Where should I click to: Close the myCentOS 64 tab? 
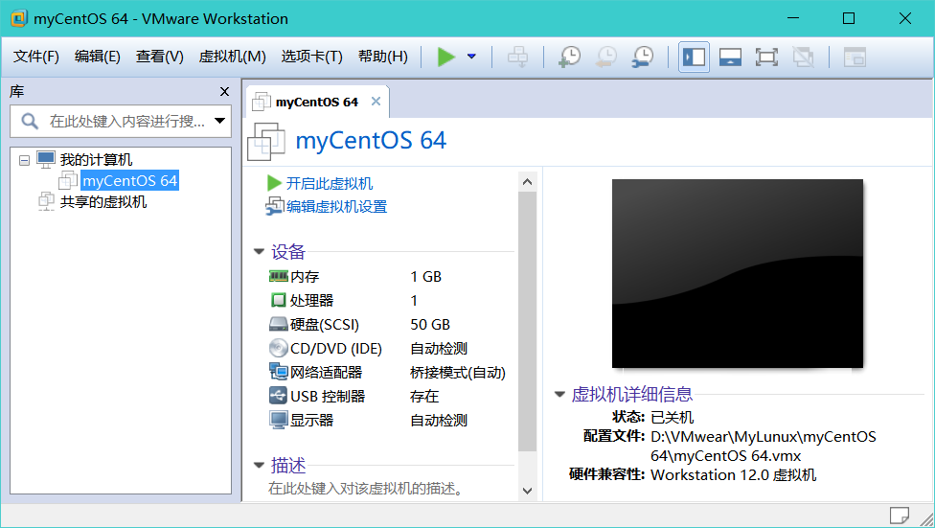tap(376, 101)
